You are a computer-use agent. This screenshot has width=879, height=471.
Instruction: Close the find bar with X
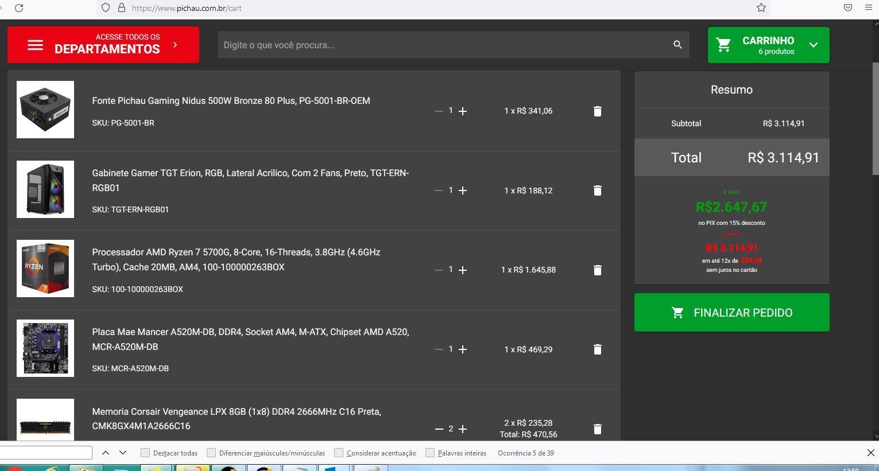[870, 453]
